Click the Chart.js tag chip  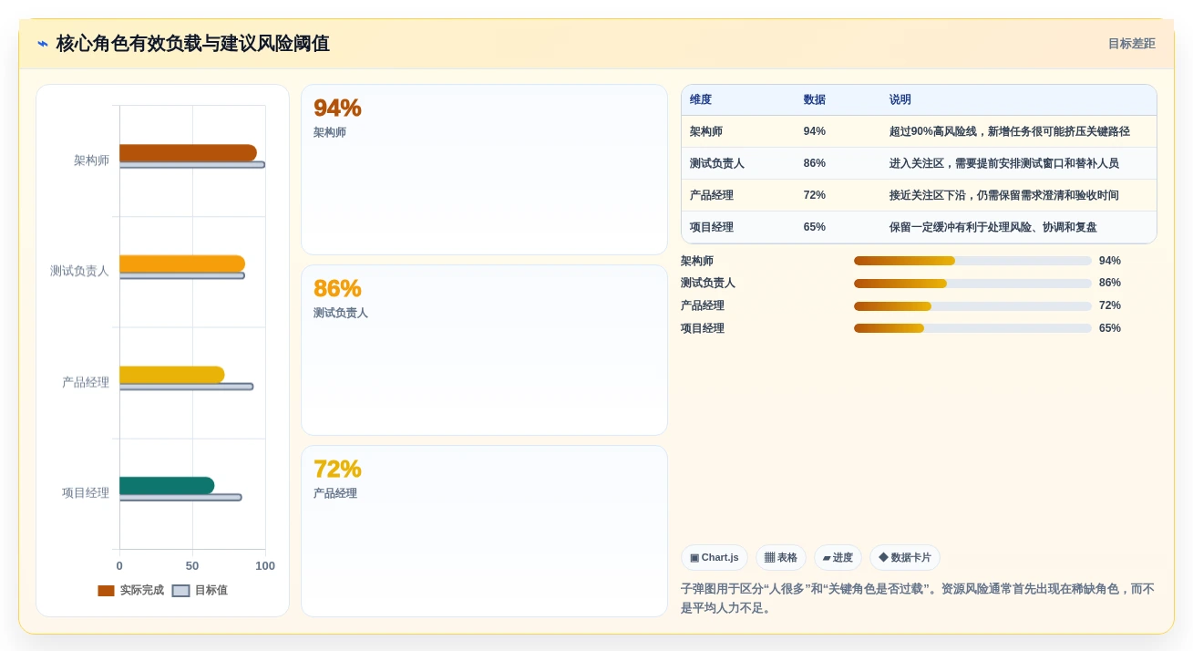tap(714, 558)
